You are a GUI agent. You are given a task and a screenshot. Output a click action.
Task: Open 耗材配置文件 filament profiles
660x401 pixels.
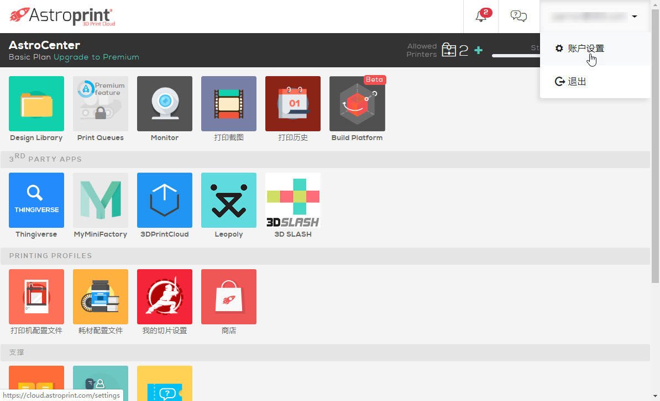pos(101,297)
